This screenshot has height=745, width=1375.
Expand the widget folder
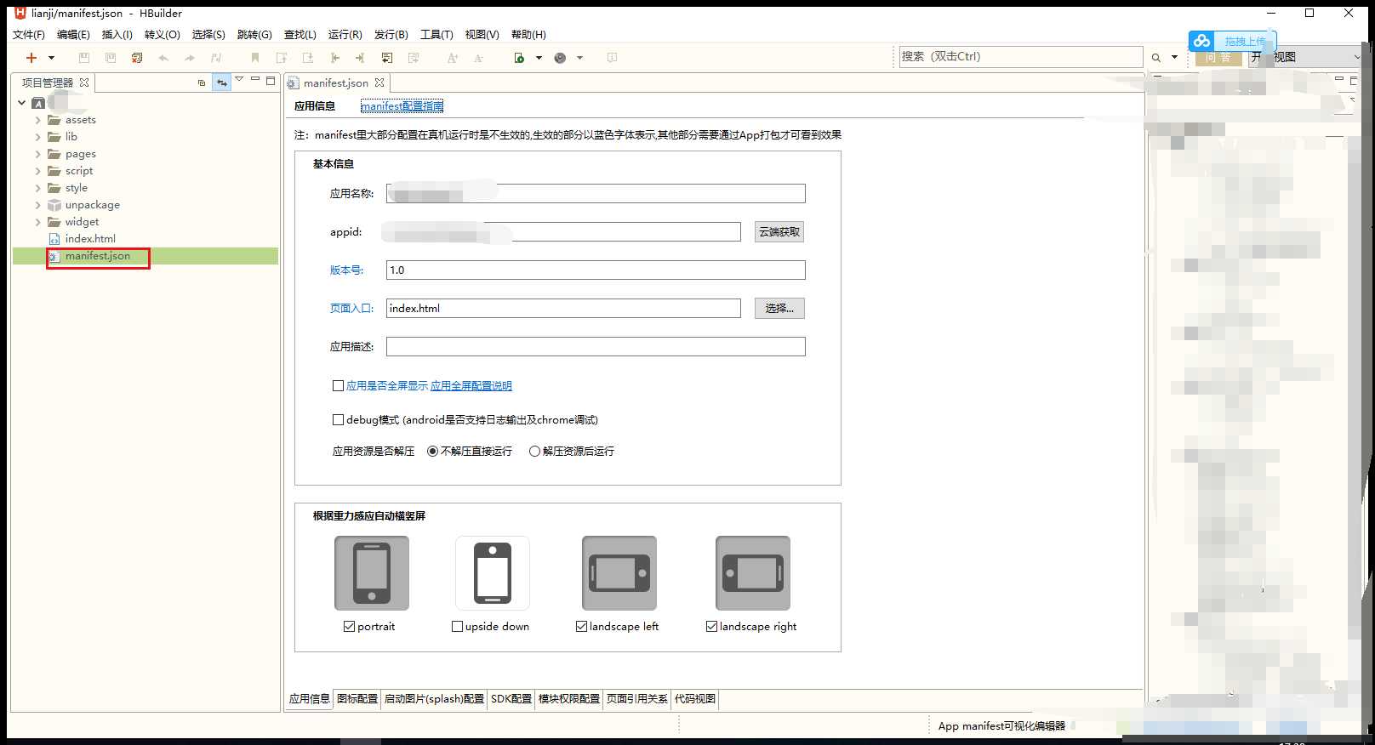coord(37,222)
